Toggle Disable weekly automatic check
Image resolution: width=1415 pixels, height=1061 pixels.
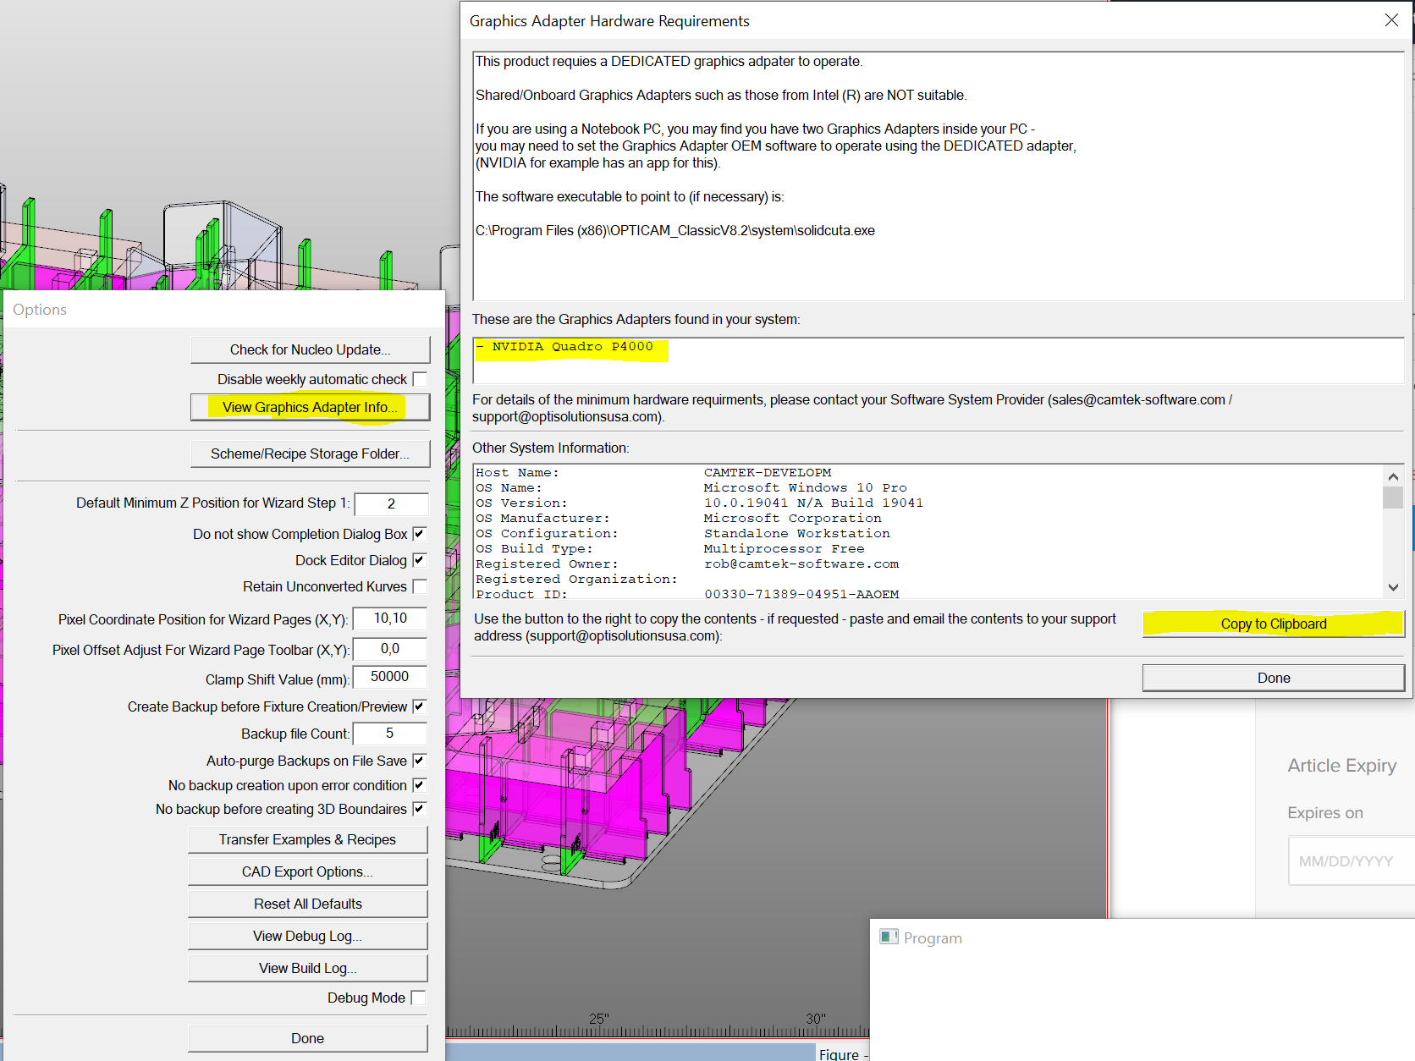420,379
